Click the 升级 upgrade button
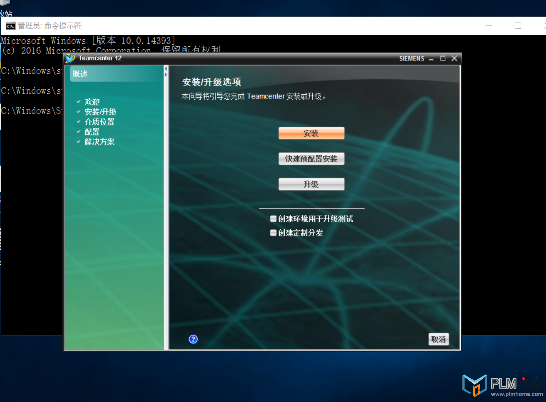546x402 pixels. click(311, 184)
